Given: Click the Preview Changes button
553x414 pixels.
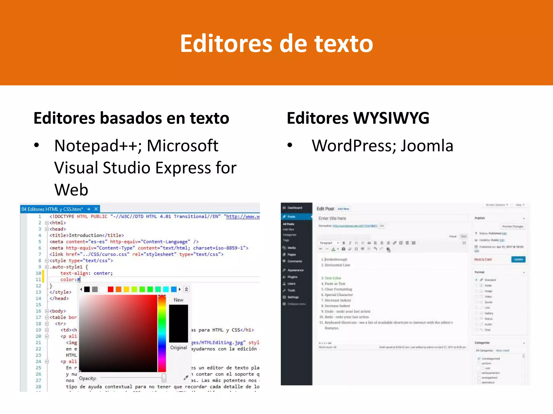Looking at the screenshot, I should point(512,226).
